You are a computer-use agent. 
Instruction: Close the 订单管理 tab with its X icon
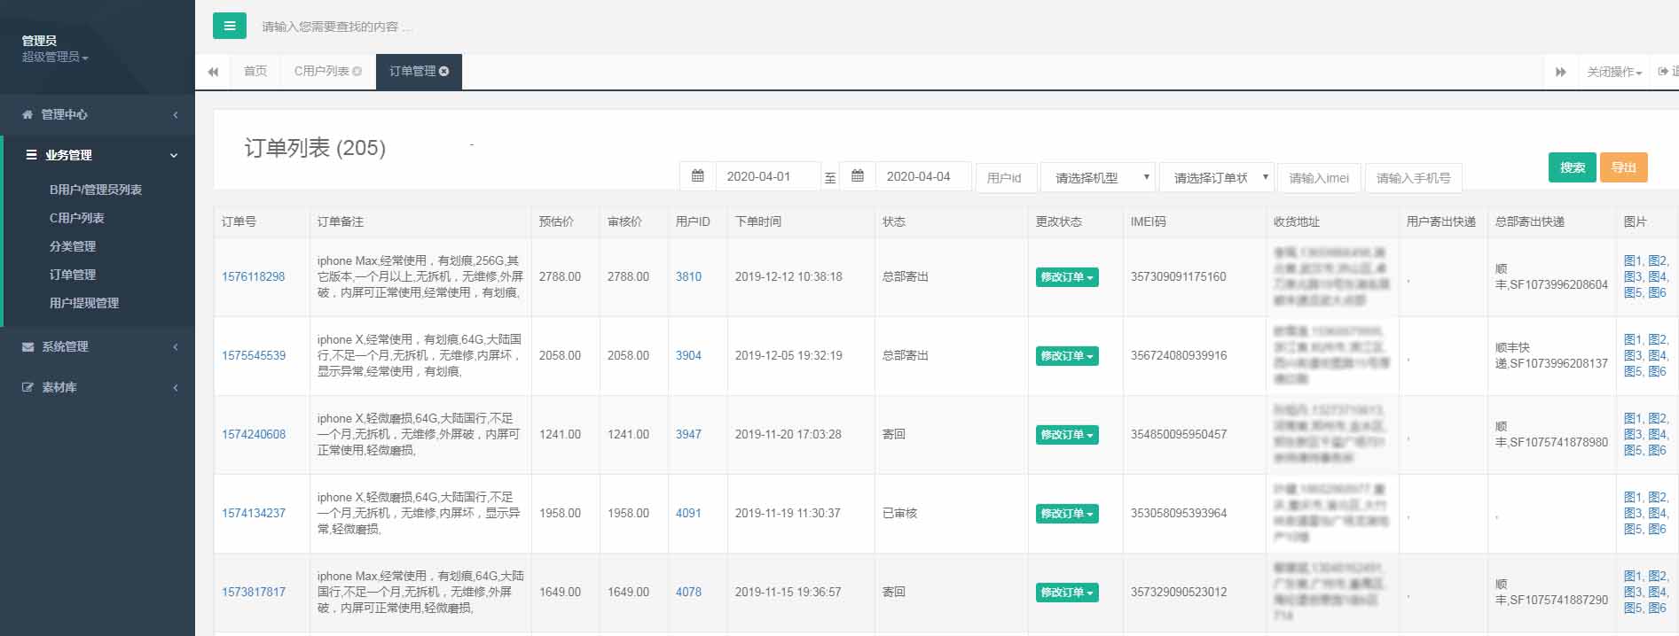[x=444, y=71]
